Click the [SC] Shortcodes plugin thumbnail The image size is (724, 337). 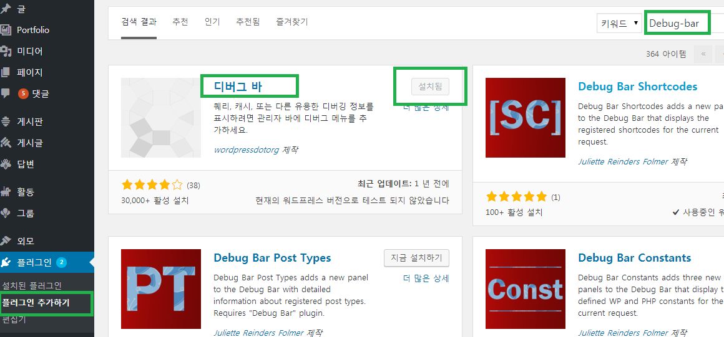(x=526, y=118)
